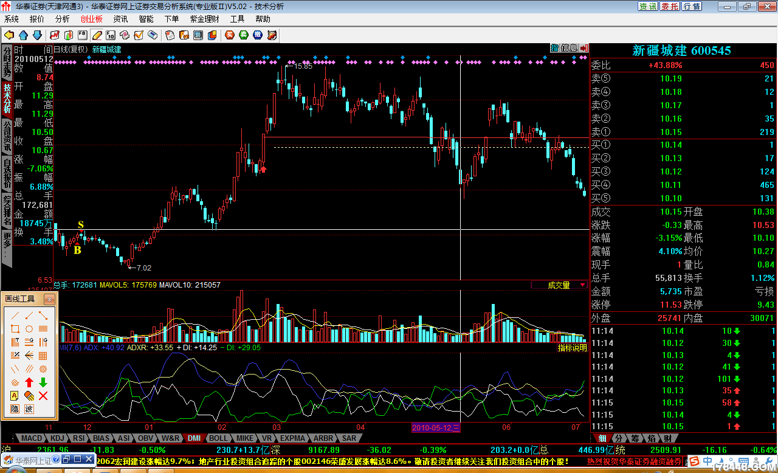Click the 指标说明 indicator help link

click(x=573, y=348)
